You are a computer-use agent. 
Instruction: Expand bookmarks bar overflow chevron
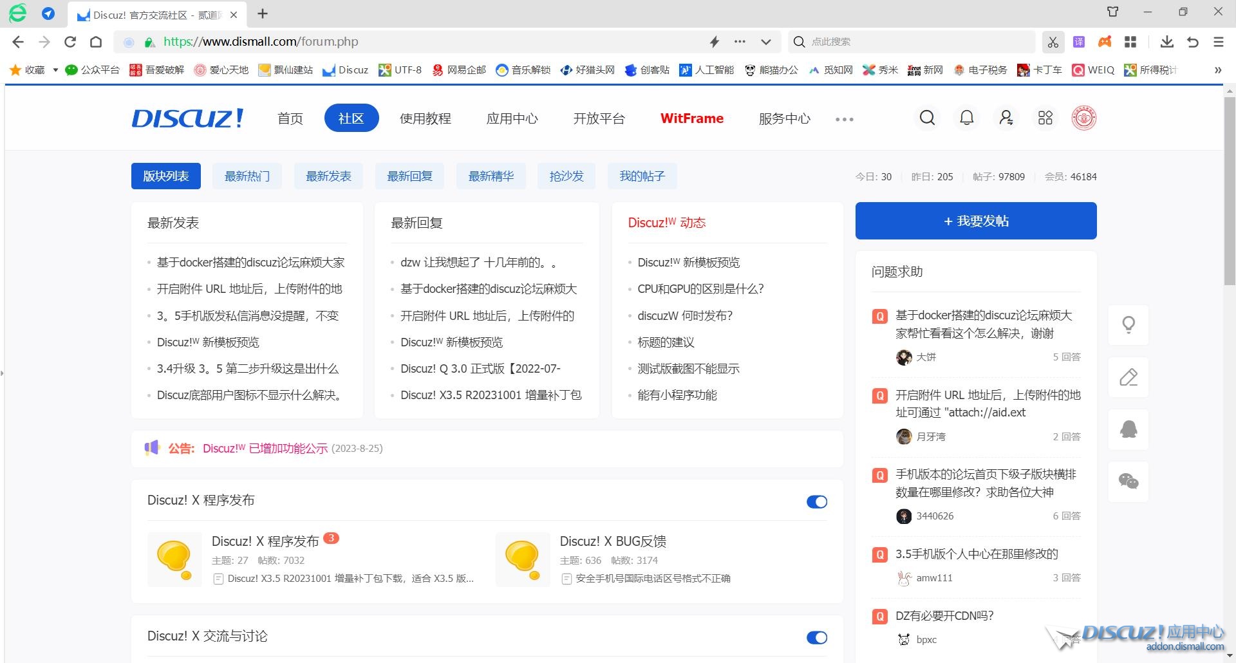(x=1217, y=70)
